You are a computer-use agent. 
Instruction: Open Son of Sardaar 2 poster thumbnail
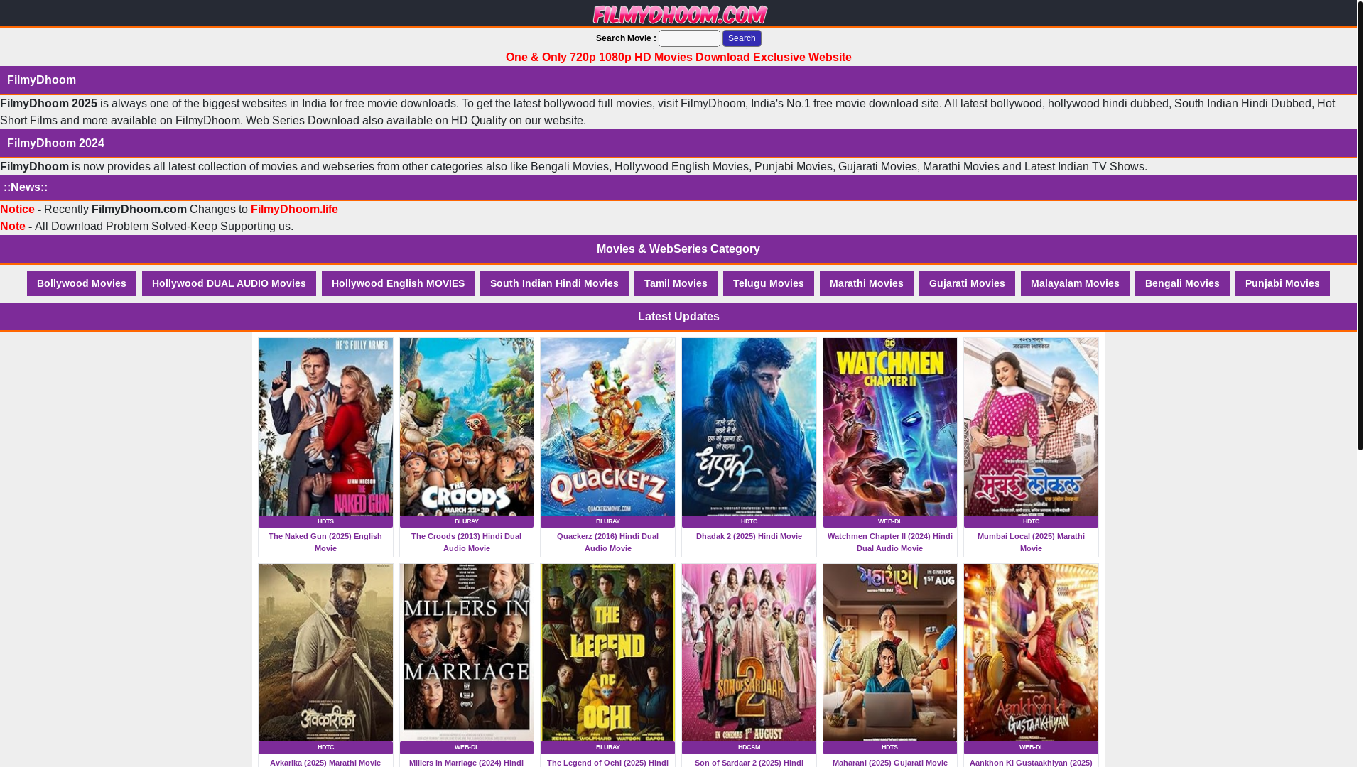tap(749, 653)
